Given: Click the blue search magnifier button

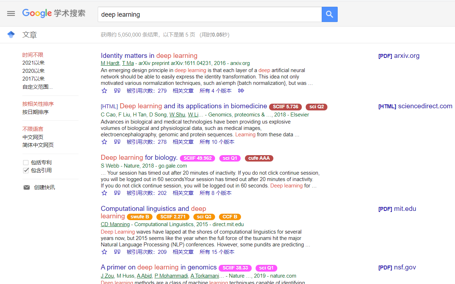Looking at the screenshot, I should click(x=330, y=14).
